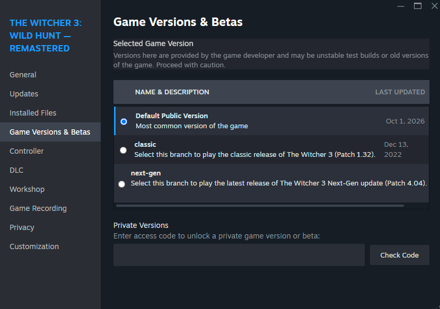Click the next-gen Patch 4.04 description
The height and width of the screenshot is (309, 440).
point(279,183)
